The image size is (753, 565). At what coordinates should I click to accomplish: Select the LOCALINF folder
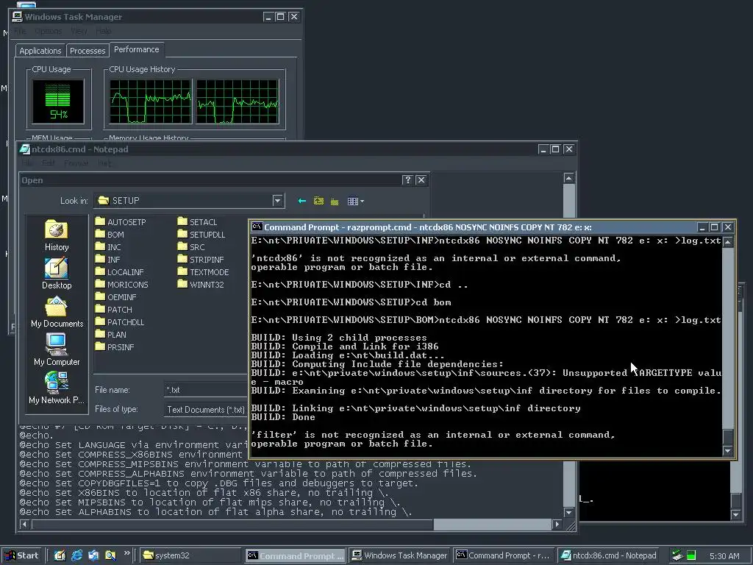(x=120, y=272)
